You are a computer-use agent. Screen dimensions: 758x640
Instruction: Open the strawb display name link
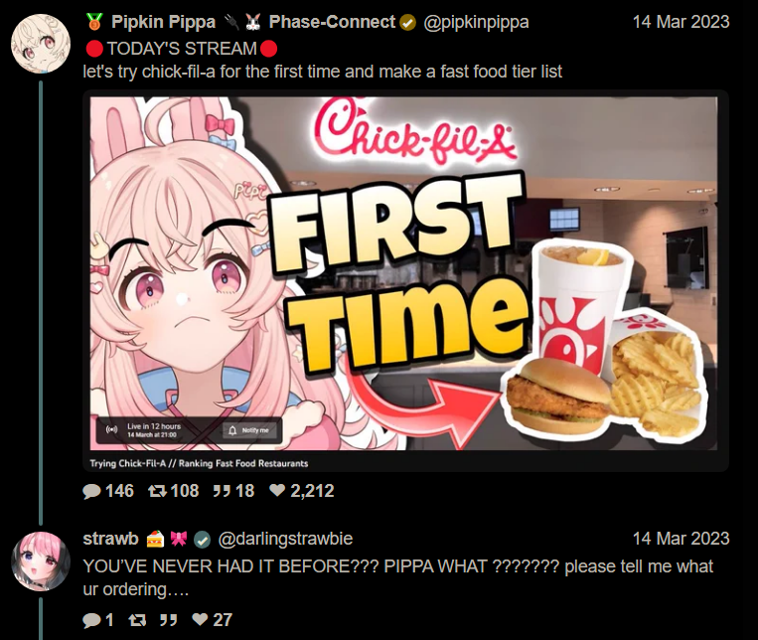pyautogui.click(x=112, y=539)
